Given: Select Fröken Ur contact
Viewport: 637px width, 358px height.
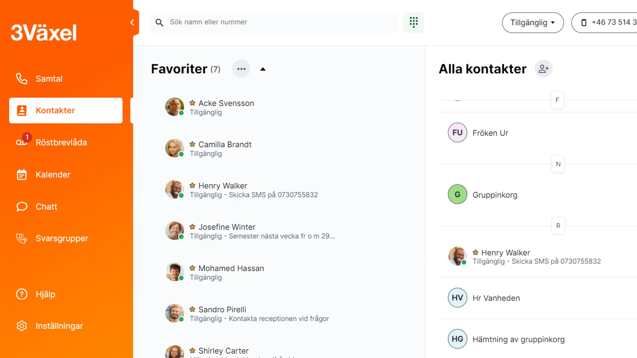Looking at the screenshot, I should pos(490,133).
